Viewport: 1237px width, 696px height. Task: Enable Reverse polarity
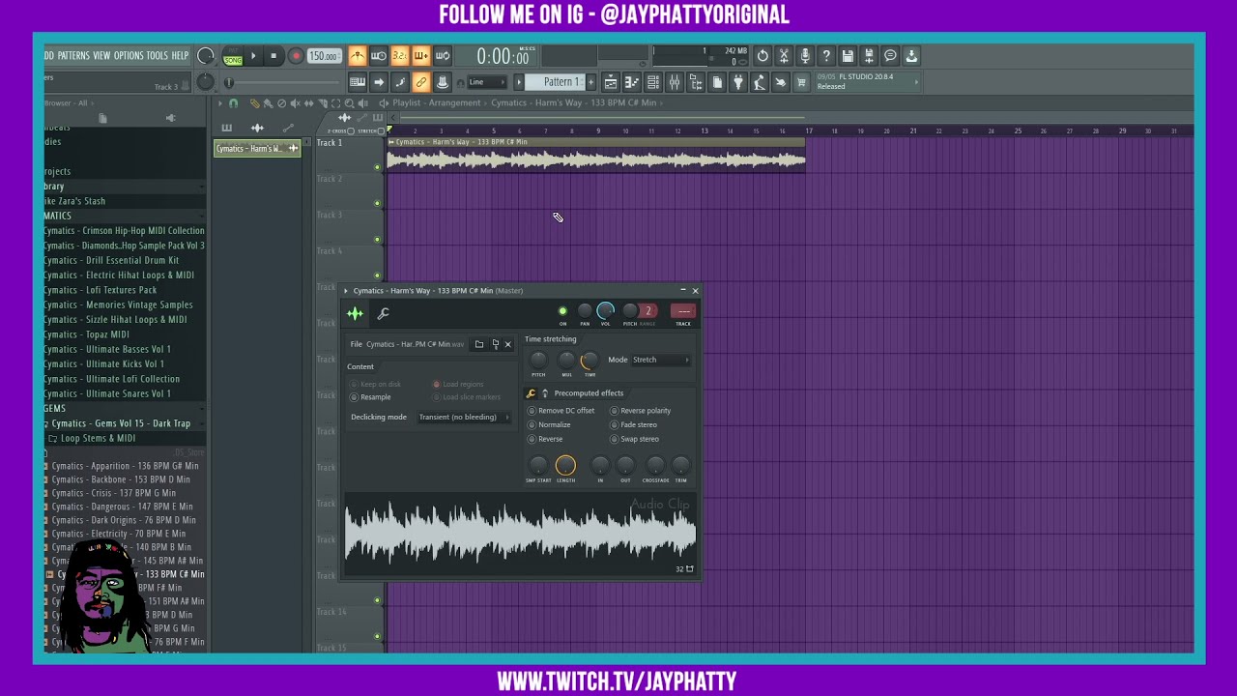coord(641,411)
